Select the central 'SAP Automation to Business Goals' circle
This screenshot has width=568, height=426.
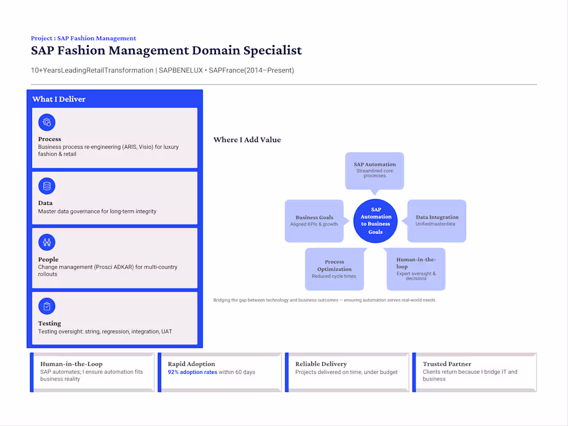click(x=375, y=221)
